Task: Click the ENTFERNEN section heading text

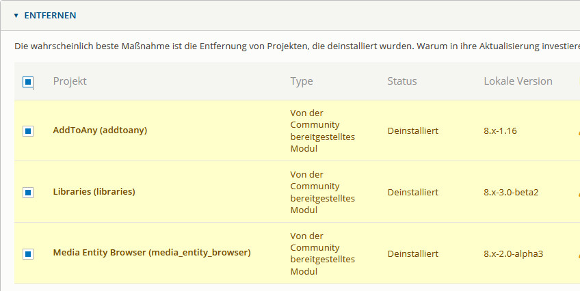Action: [50, 15]
